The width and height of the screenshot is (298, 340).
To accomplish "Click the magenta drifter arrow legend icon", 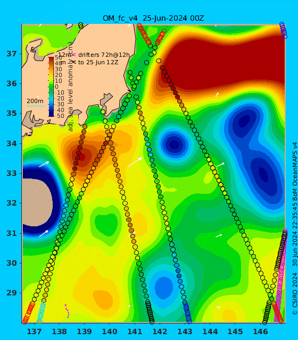I will (x=74, y=55).
